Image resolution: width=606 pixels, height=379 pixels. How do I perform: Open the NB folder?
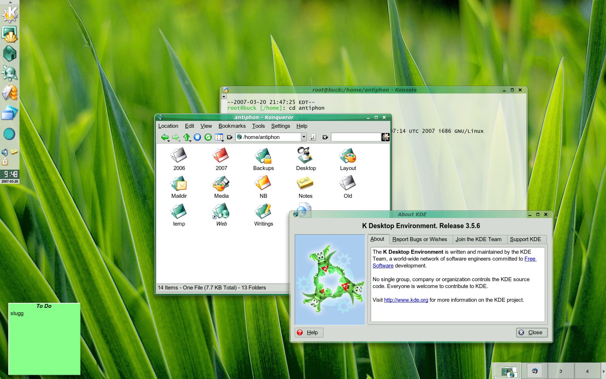(263, 187)
